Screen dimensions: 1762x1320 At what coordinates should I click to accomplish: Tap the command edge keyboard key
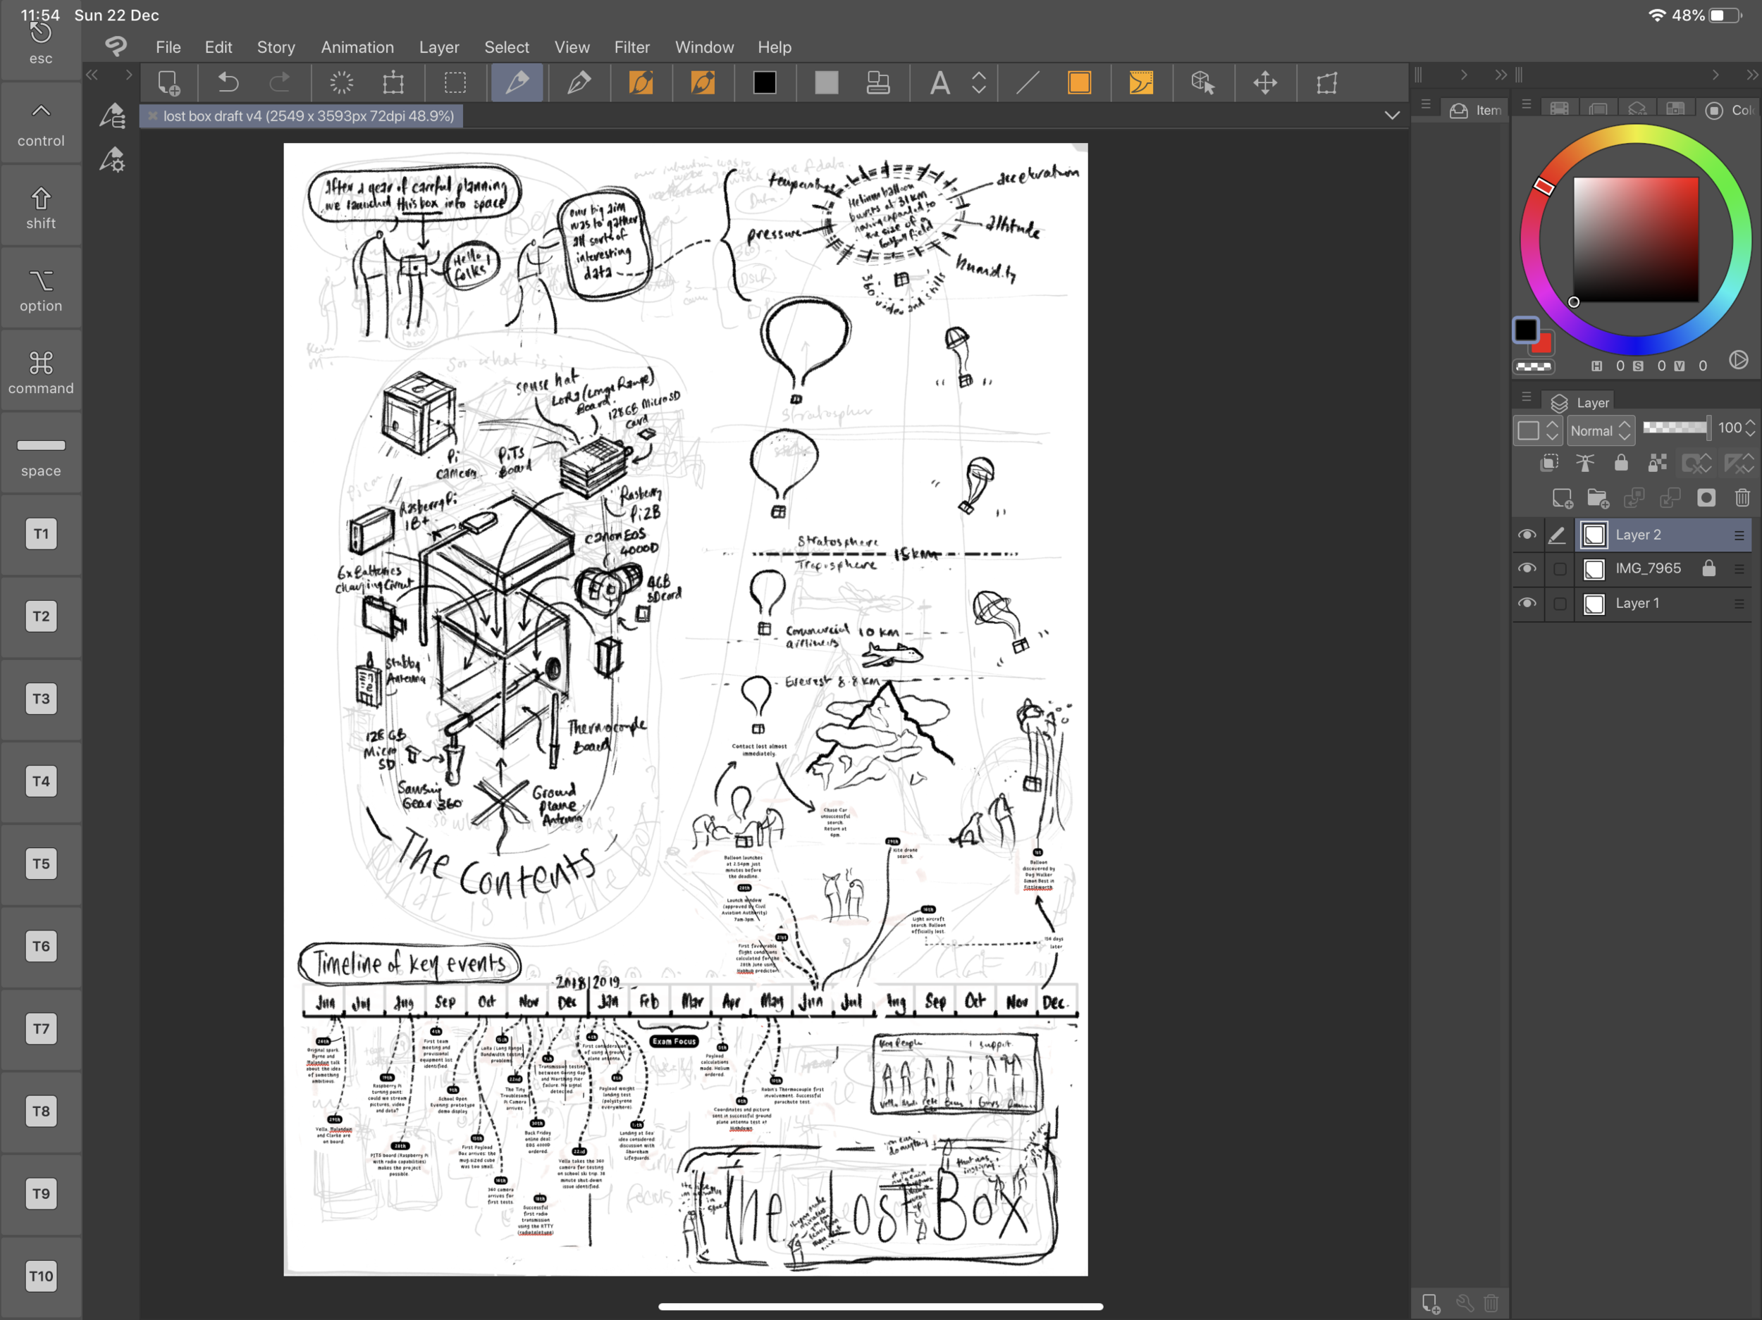[41, 373]
